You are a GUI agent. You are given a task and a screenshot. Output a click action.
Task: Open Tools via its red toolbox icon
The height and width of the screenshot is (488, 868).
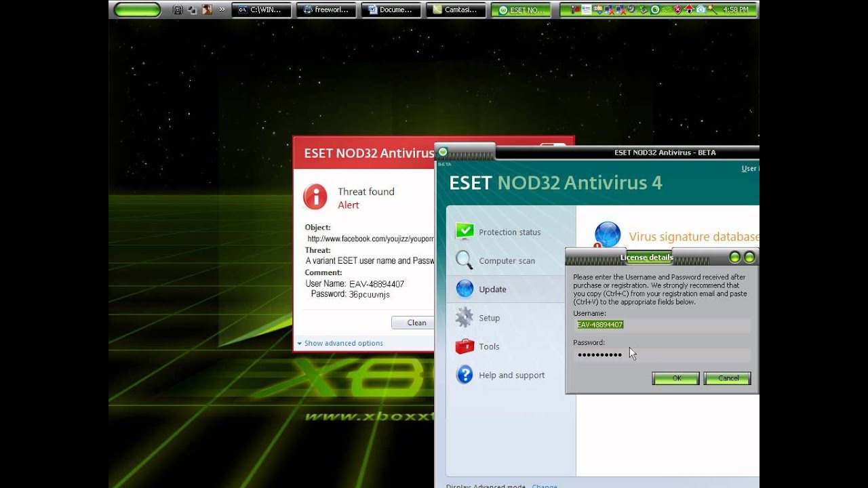tap(465, 346)
